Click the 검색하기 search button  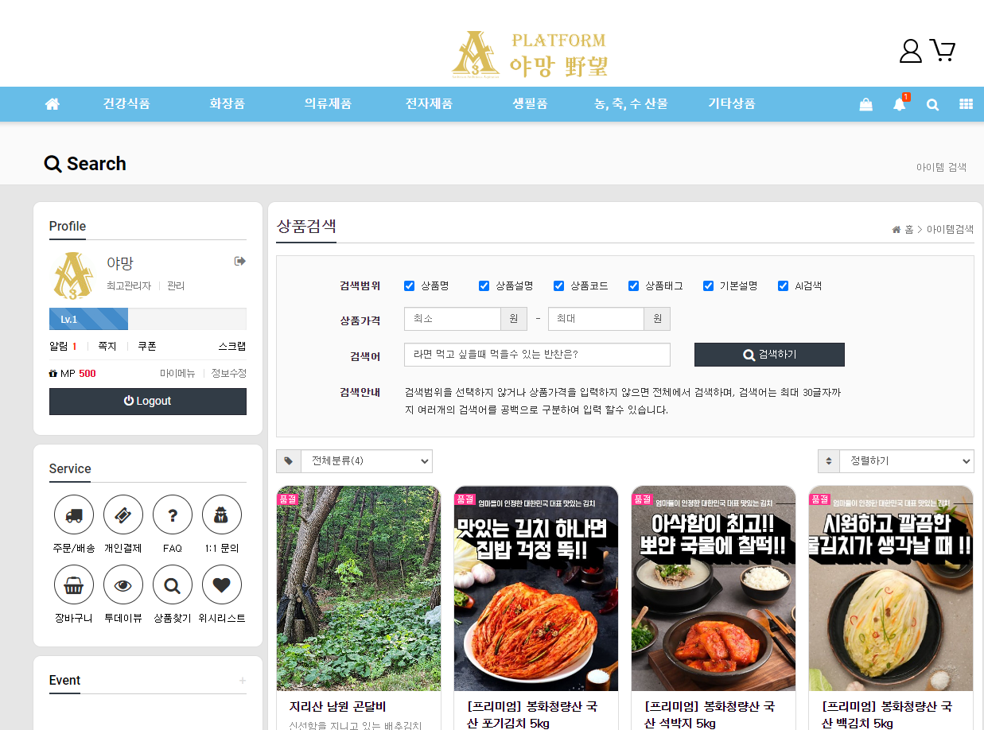pos(769,355)
